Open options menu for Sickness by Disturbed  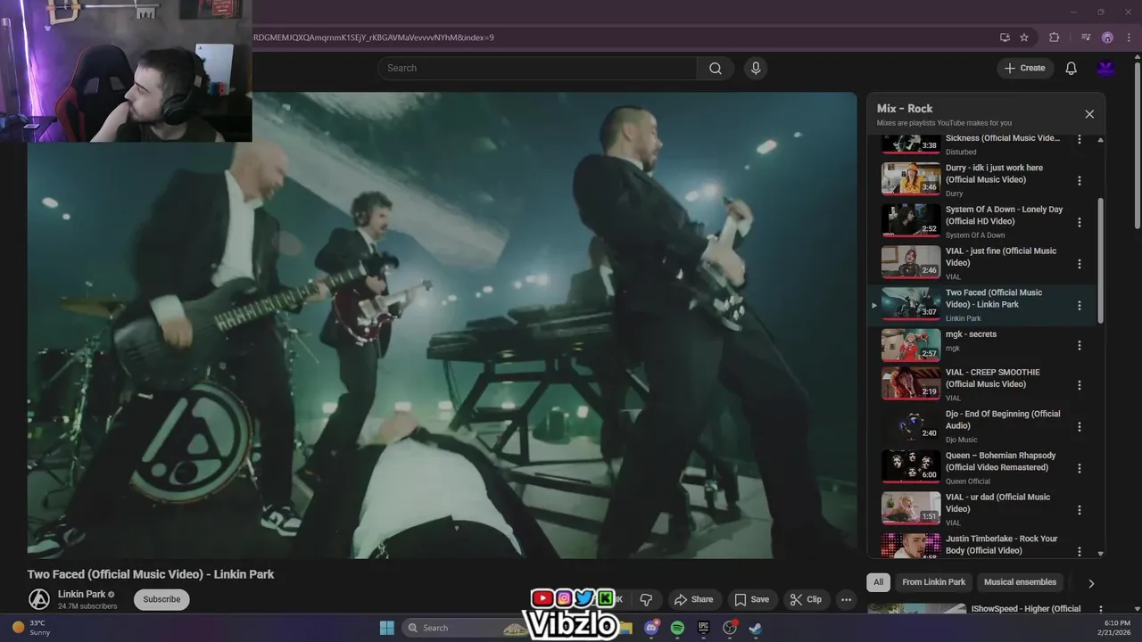point(1079,139)
